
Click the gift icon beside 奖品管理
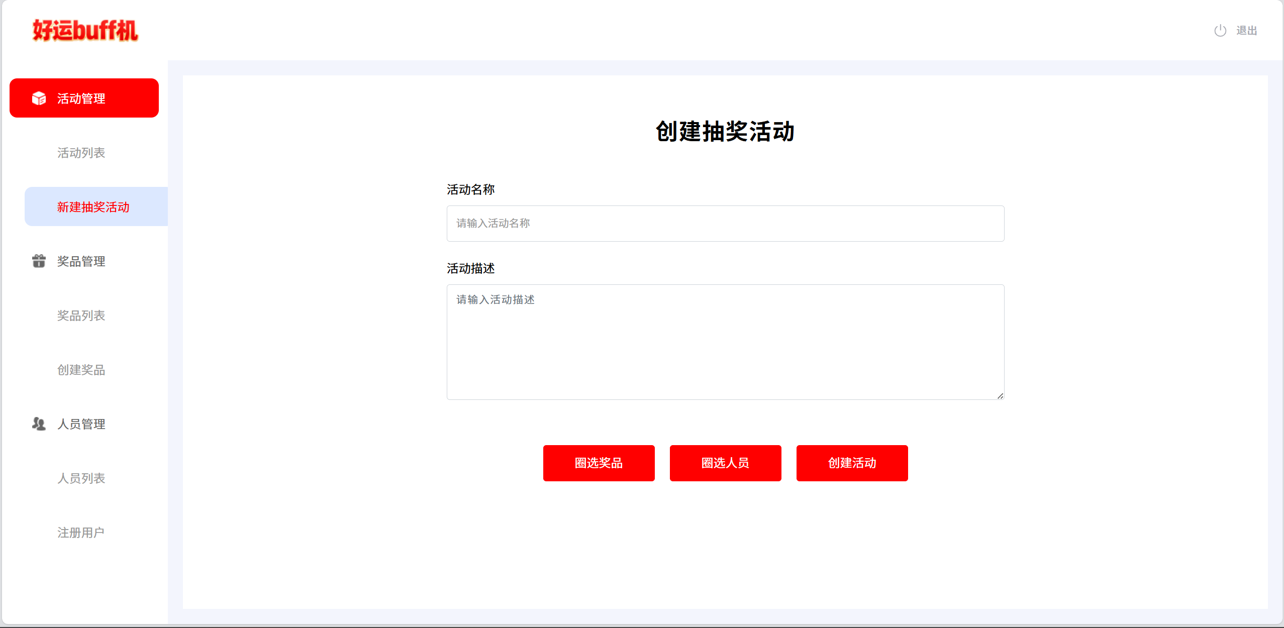click(39, 261)
